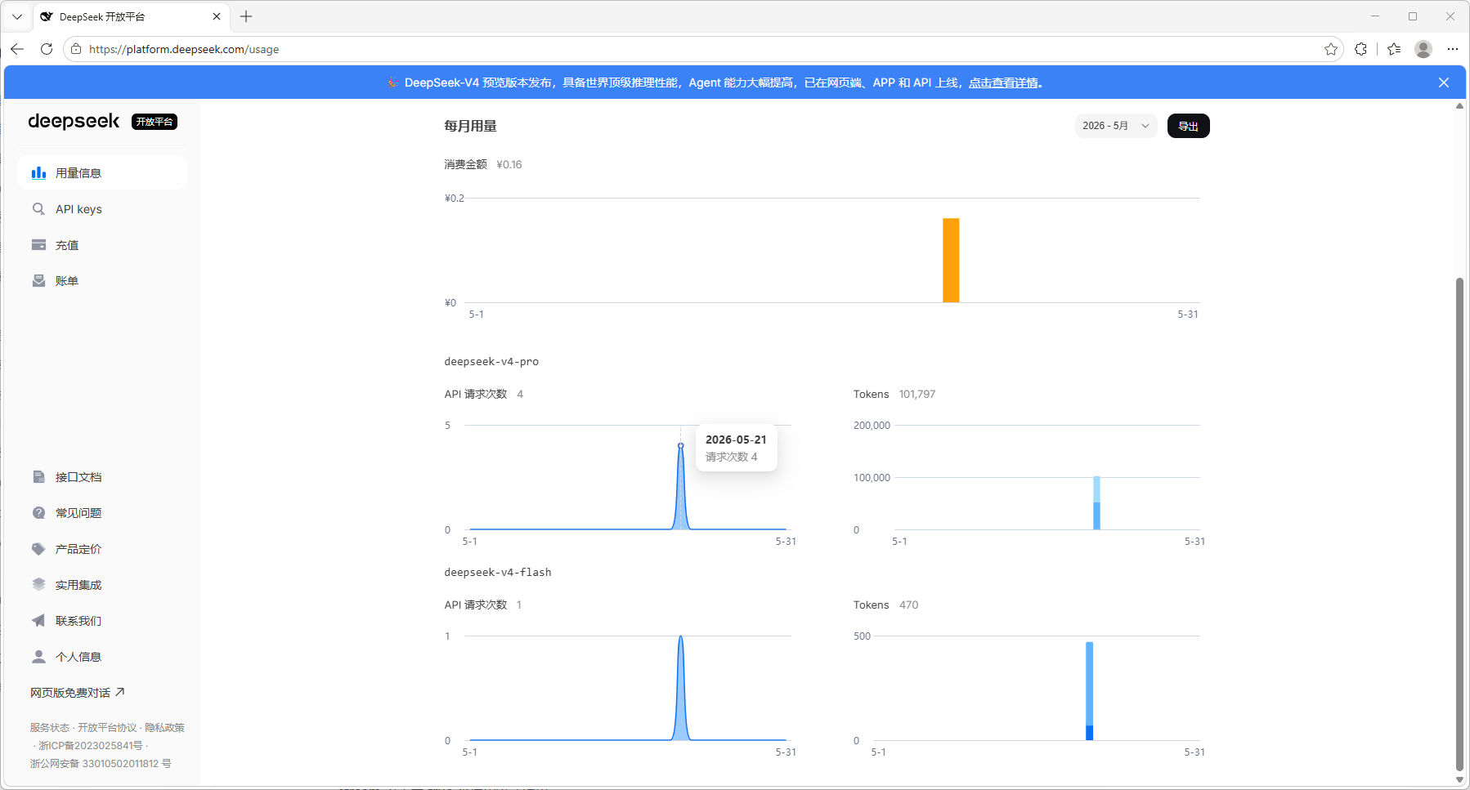Click the 470 tokens value
This screenshot has height=790, width=1470.
909,605
